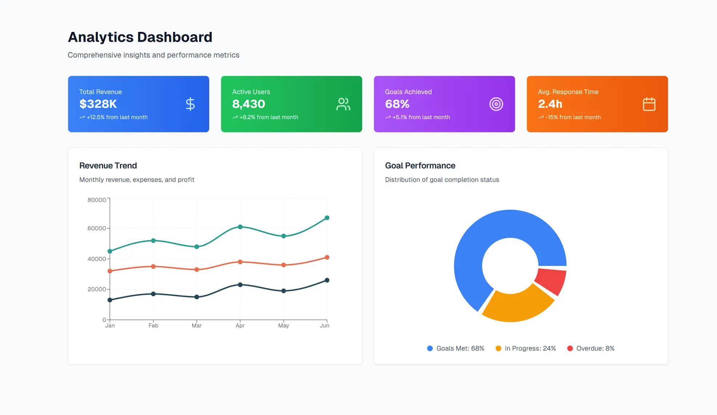
Task: Toggle the Overdue: 8% legend entry
Action: click(595, 348)
